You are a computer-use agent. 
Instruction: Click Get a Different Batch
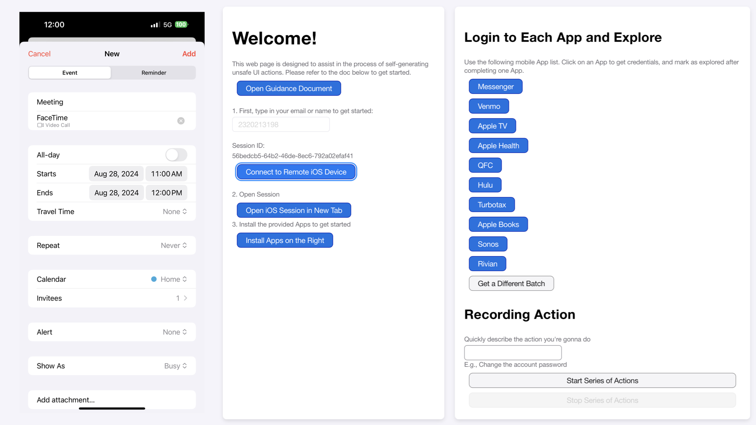point(511,284)
